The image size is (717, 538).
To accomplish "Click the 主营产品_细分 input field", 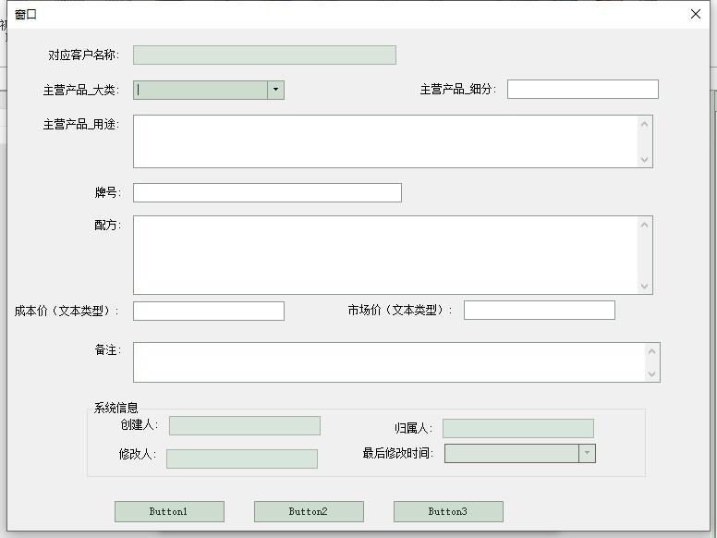I will click(x=582, y=90).
